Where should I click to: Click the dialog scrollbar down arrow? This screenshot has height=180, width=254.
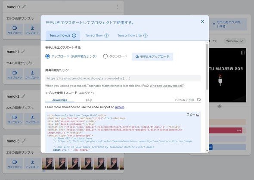tap(207, 151)
